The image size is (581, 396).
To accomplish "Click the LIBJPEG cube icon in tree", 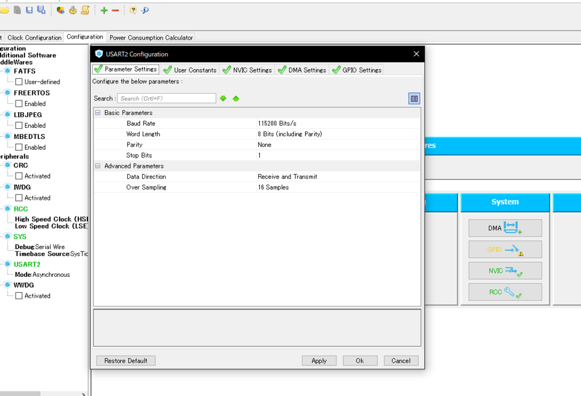I will (x=7, y=115).
